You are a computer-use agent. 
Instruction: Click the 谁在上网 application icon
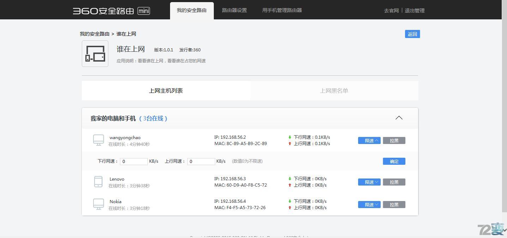click(x=95, y=54)
